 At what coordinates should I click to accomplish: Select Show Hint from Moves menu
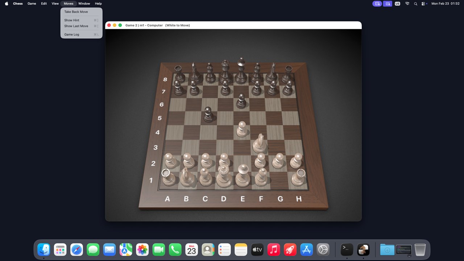point(72,20)
